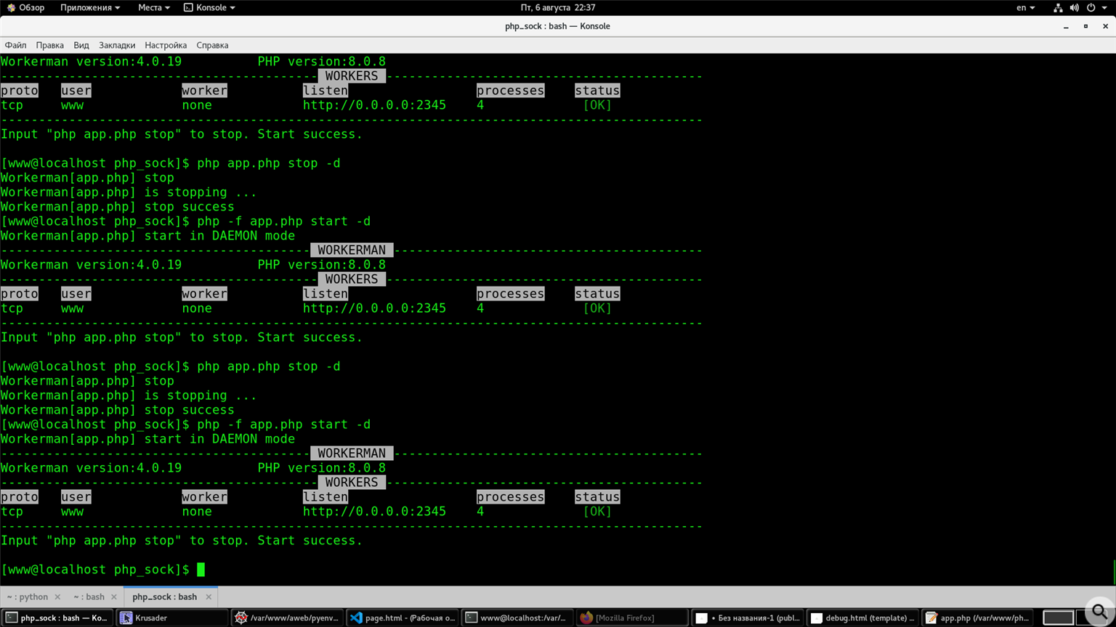
Task: Click the wired network icon in top bar
Action: coord(1058,8)
